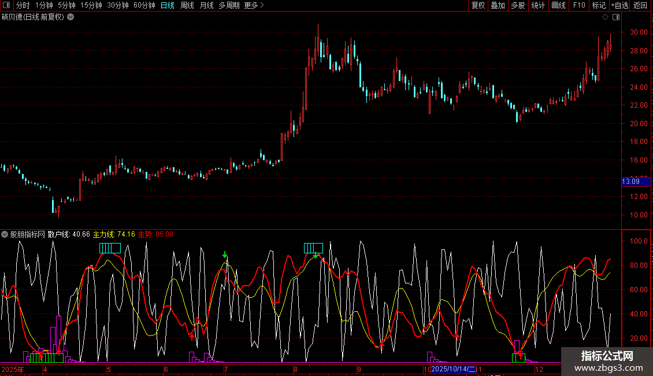Click the 2025年 label on time axis
The height and width of the screenshot is (376, 653).
pos(13,369)
